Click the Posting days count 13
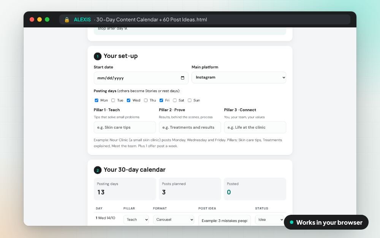Viewport: 380px width, 238px height. pos(101,192)
